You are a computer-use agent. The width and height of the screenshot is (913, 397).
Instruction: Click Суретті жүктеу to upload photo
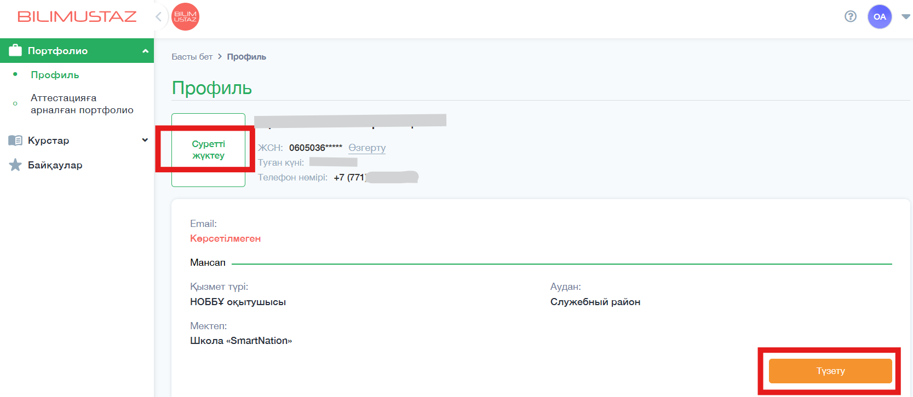208,150
